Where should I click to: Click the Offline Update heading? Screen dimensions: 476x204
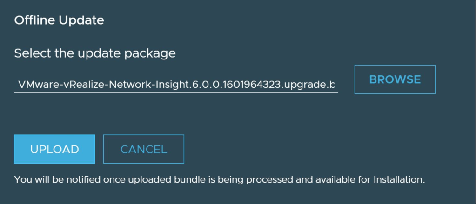click(59, 20)
